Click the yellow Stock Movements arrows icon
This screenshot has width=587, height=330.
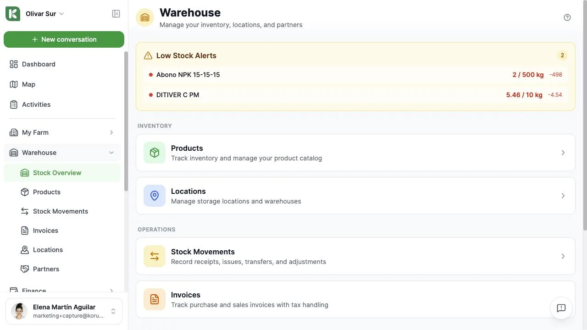point(155,256)
